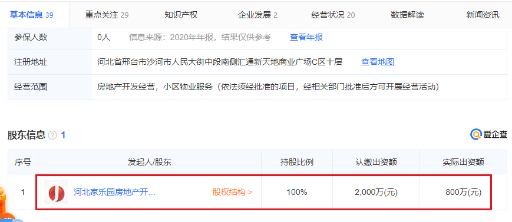512x222 pixels.
Task: Click the shareholder info help question-mark icon
Action: point(52,135)
